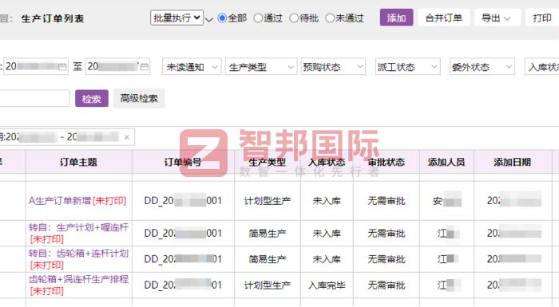Open the 派工状态 filter dropdown

407,67
